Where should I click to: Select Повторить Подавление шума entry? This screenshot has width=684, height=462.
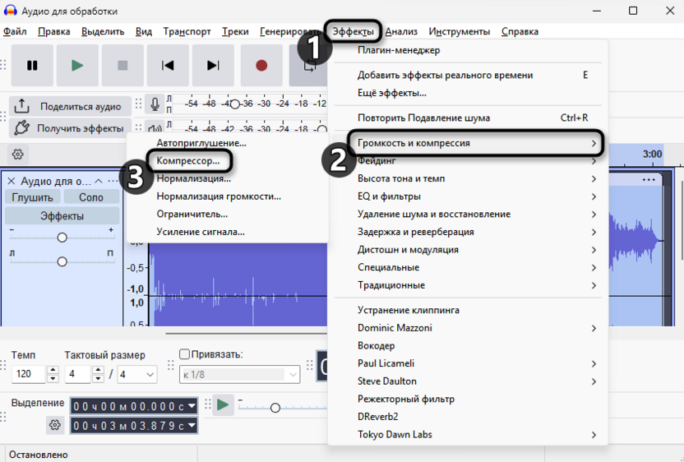pos(468,118)
